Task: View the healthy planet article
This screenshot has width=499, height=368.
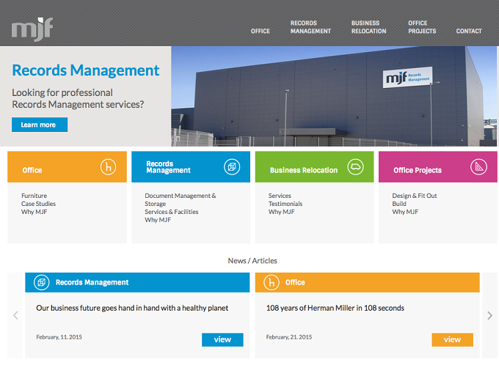Action: point(222,339)
